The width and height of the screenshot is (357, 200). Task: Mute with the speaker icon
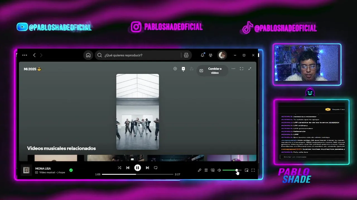tap(219, 170)
